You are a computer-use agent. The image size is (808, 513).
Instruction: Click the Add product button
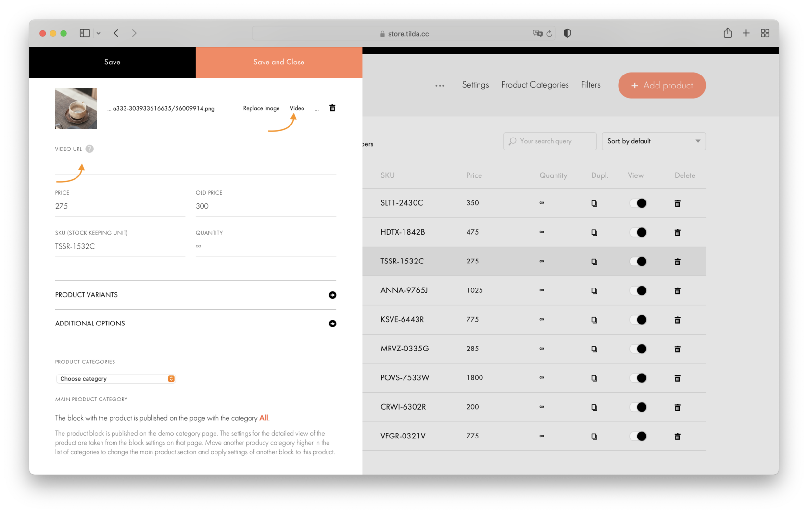pos(662,86)
